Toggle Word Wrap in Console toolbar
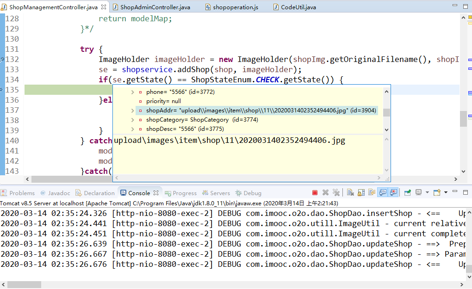This screenshot has height=289, width=472. (371, 192)
